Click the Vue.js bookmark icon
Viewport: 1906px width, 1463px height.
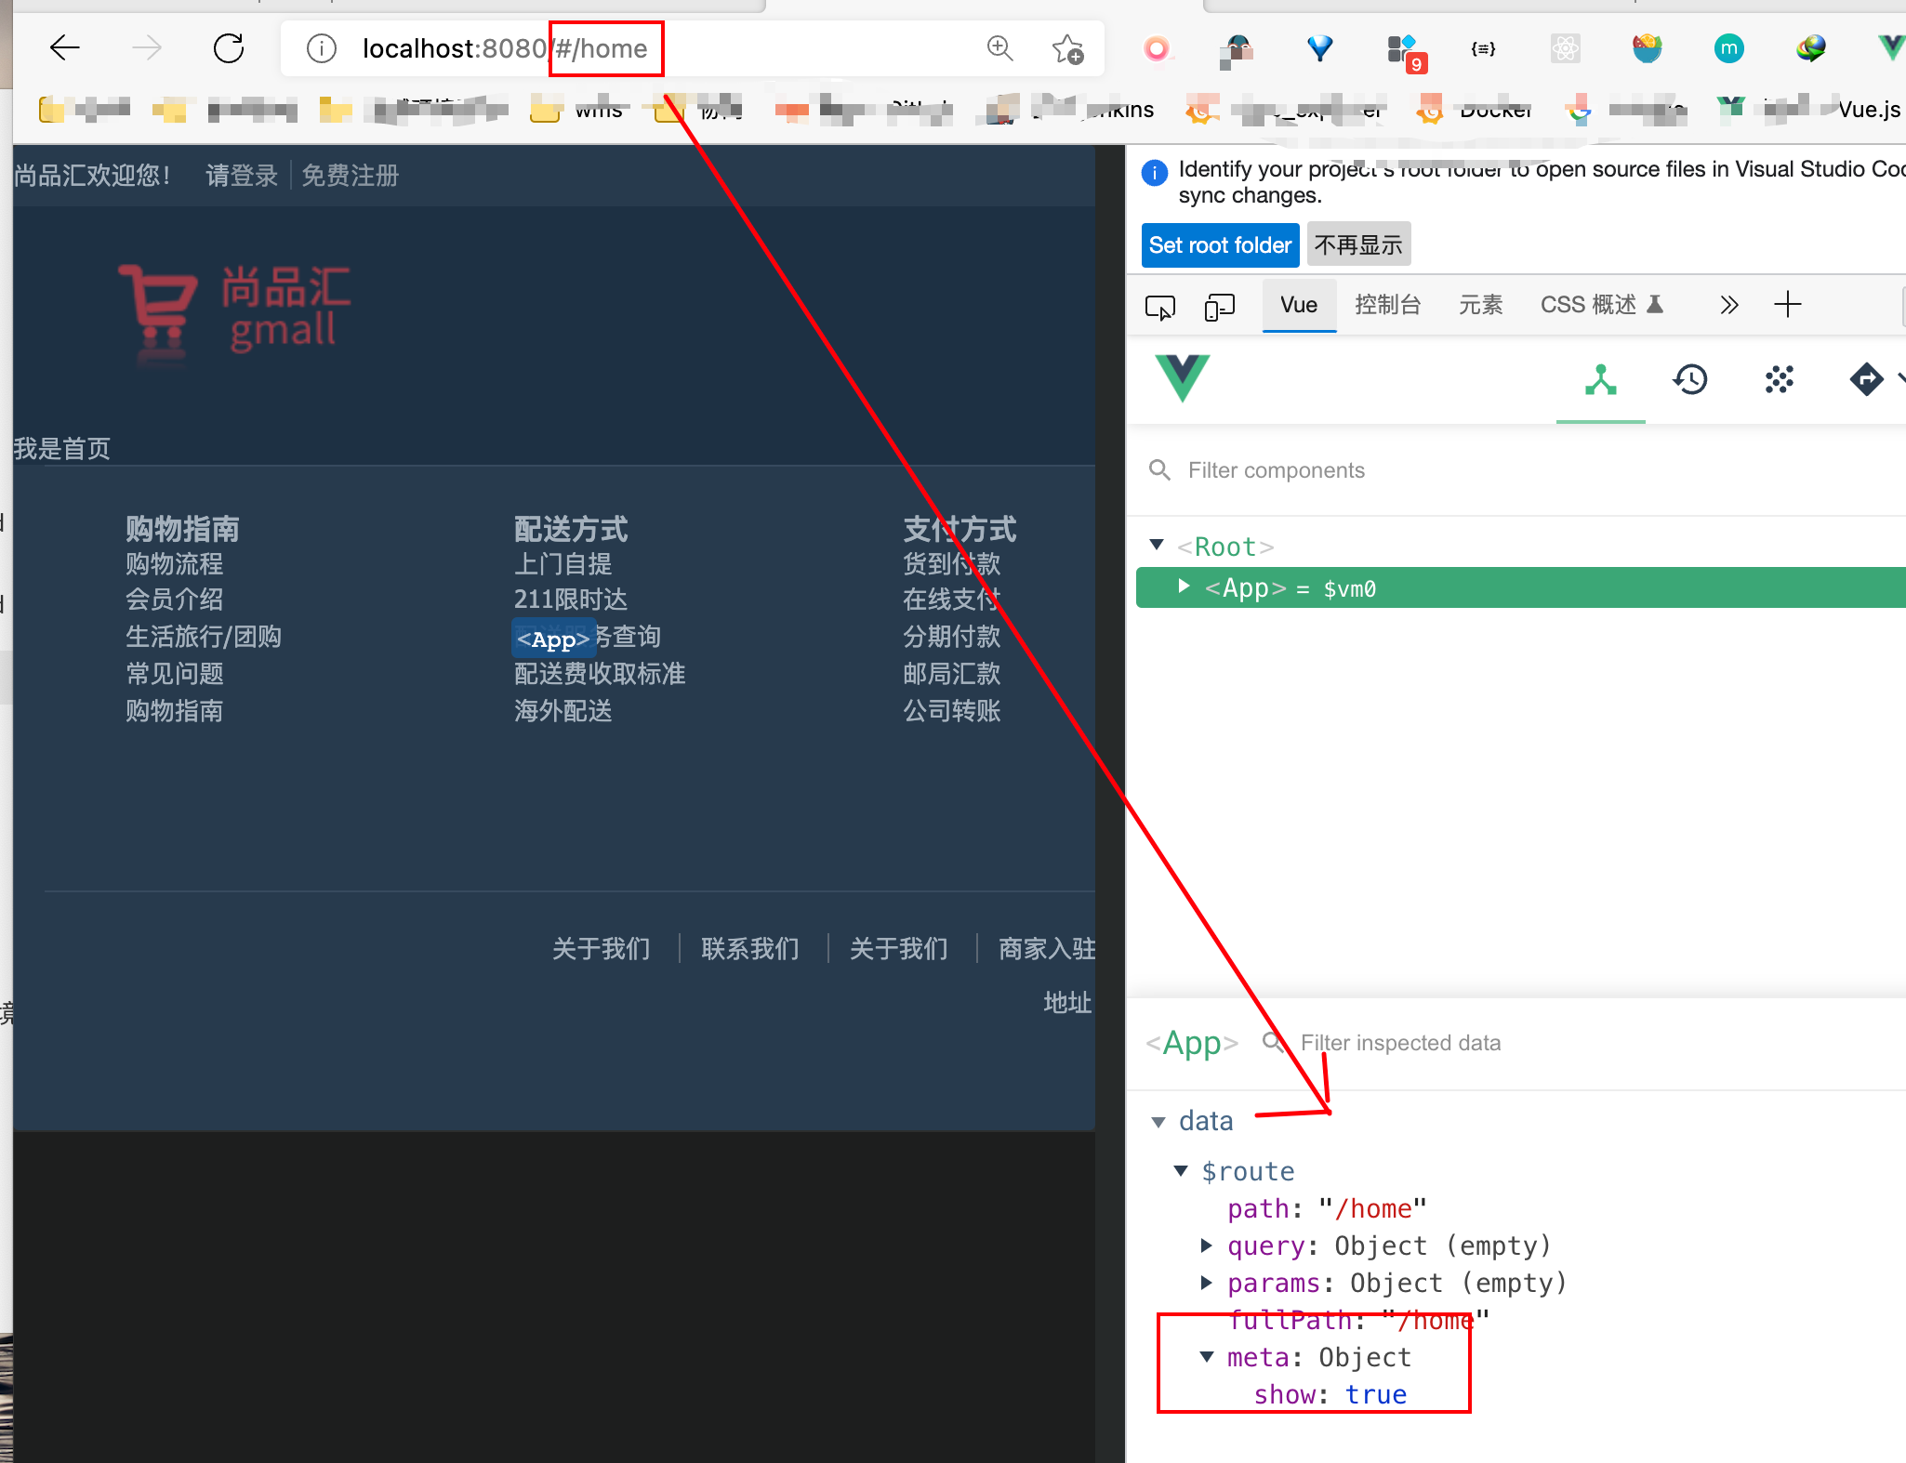pyautogui.click(x=1730, y=109)
